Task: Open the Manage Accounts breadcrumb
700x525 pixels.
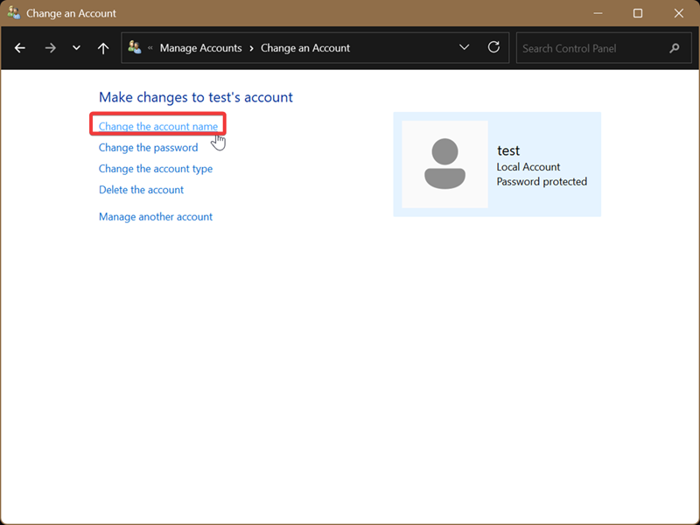Action: pyautogui.click(x=201, y=48)
